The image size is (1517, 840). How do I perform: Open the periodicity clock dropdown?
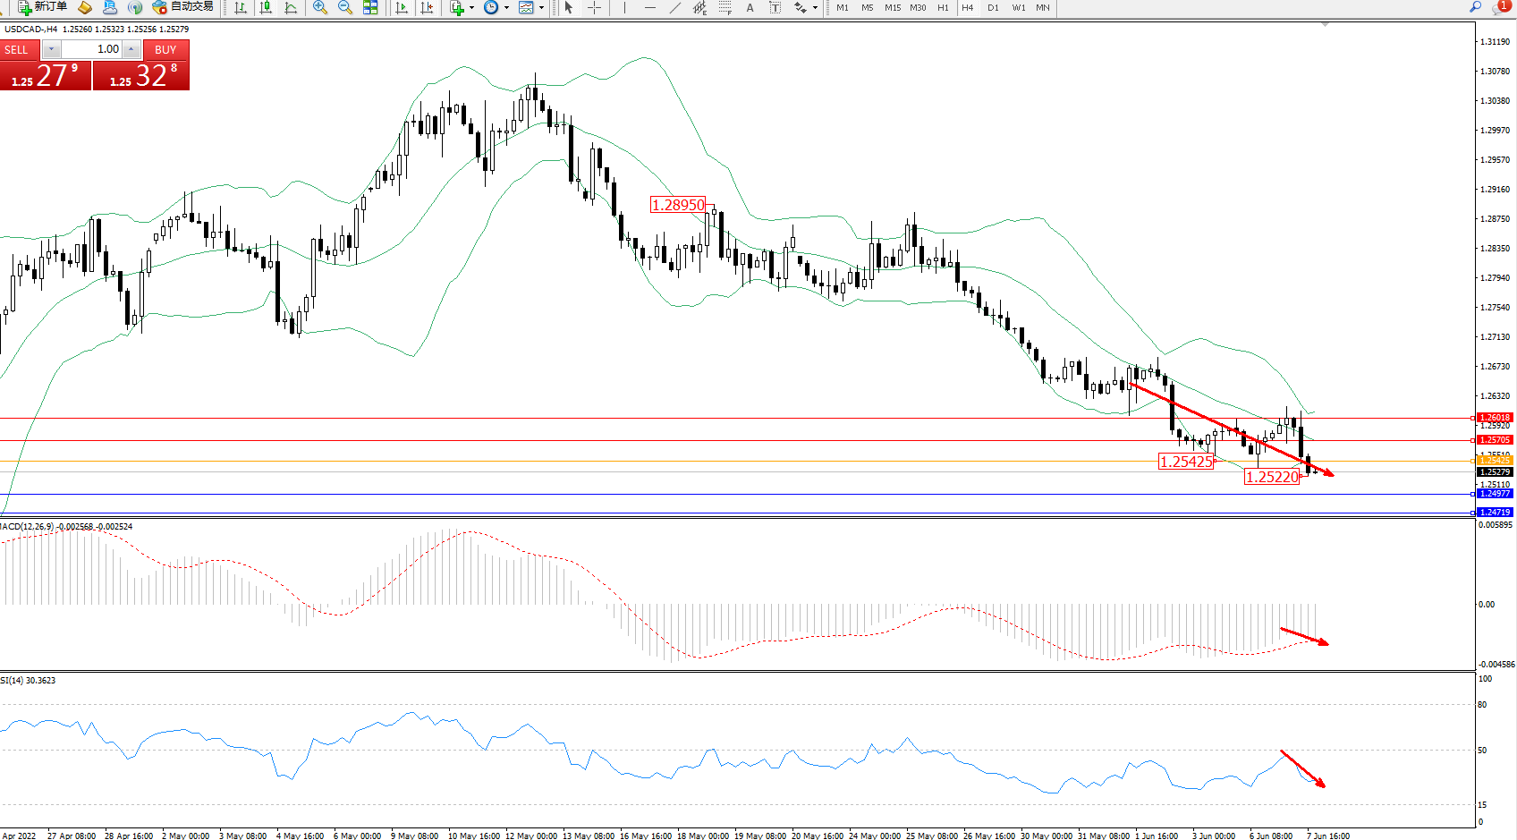click(506, 7)
